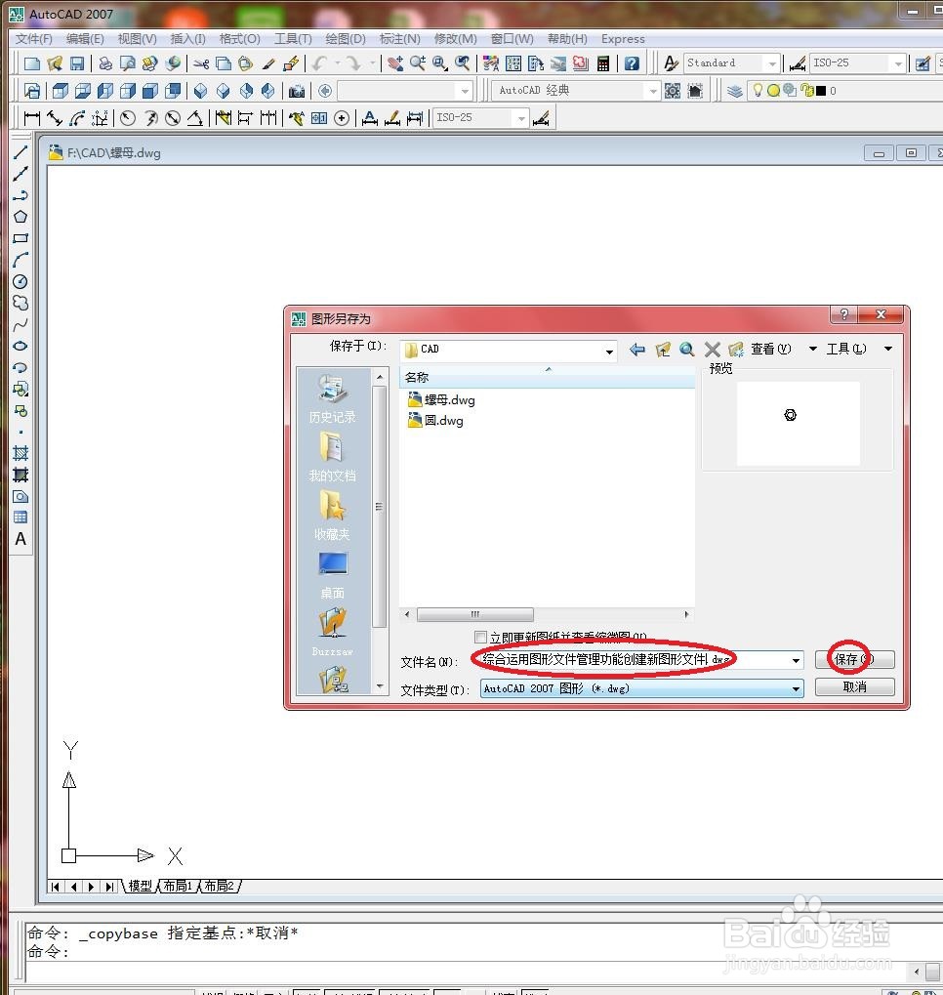
Task: Toggle the layer lock padlock icon
Action: [806, 90]
